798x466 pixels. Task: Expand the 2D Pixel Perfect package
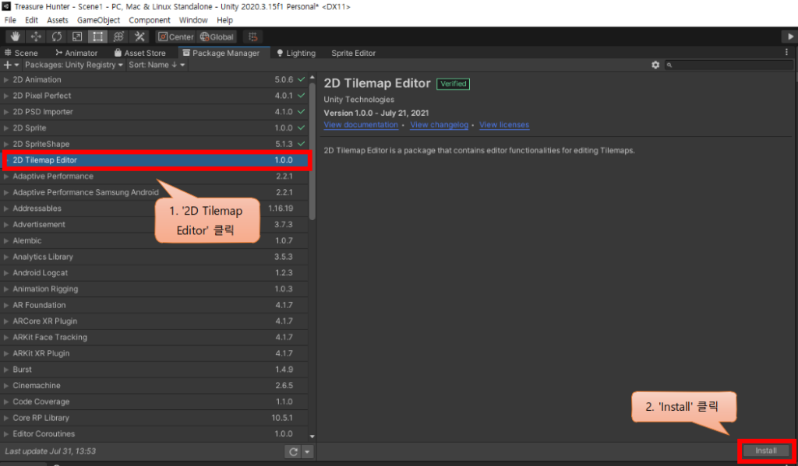pyautogui.click(x=6, y=96)
